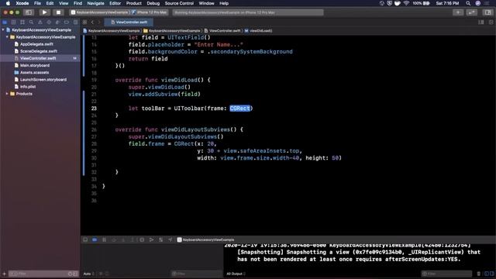Open LaunchScreen.storyboard file
Viewport: 496px width, 279px height.
tap(43, 79)
